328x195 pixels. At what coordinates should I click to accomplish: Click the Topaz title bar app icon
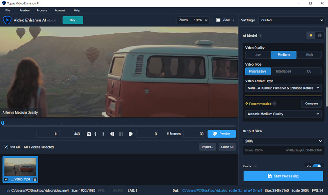click(x=4, y=3)
